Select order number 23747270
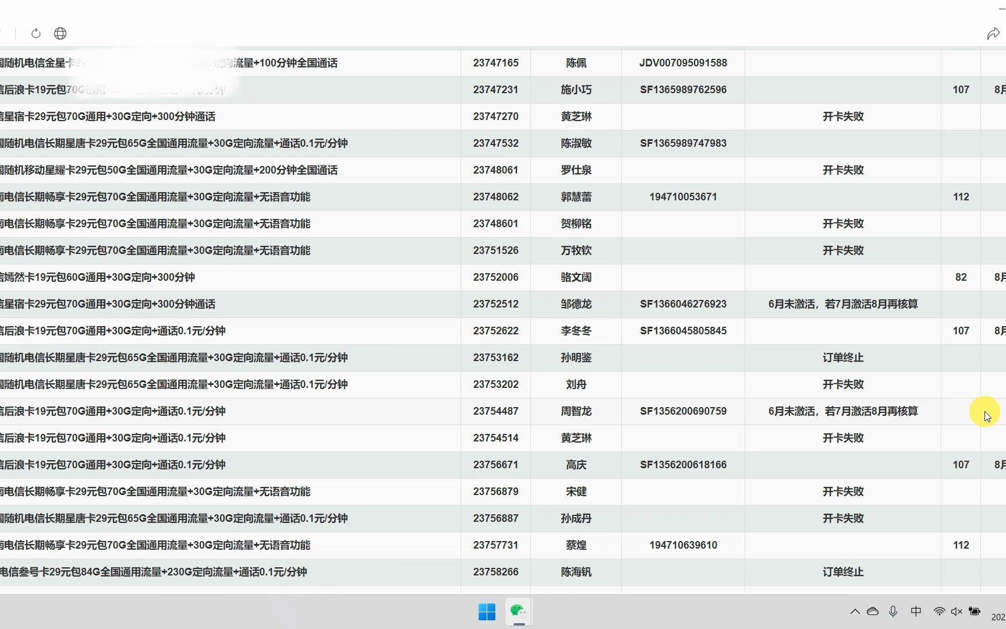Screen dimensions: 1006x629 pos(496,116)
